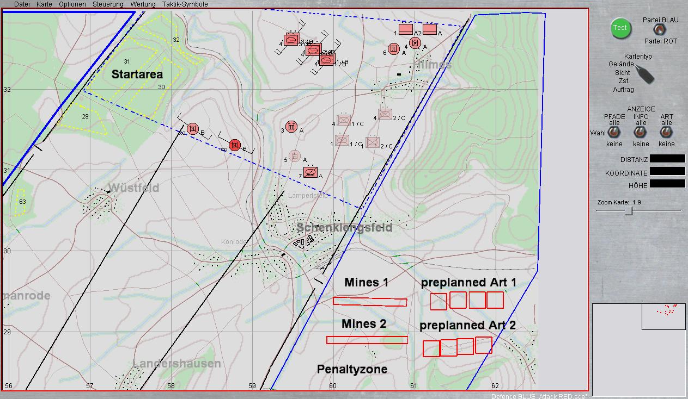Image resolution: width=688 pixels, height=399 pixels.
Task: Toggle Partei BLAU/ROT switch
Action: point(659,30)
